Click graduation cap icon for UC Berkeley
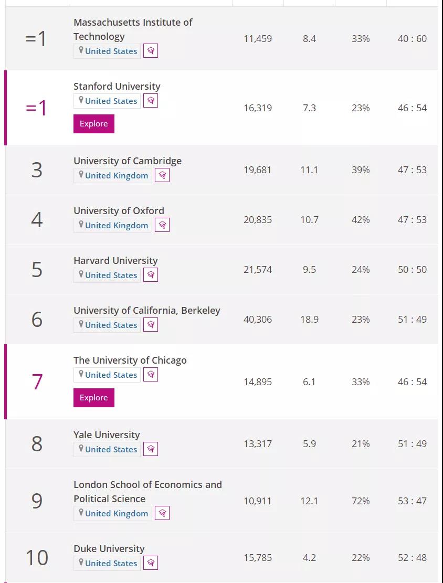The width and height of the screenshot is (443, 583). [151, 324]
